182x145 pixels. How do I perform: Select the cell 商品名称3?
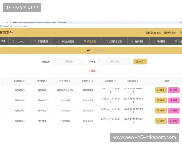coord(20,121)
